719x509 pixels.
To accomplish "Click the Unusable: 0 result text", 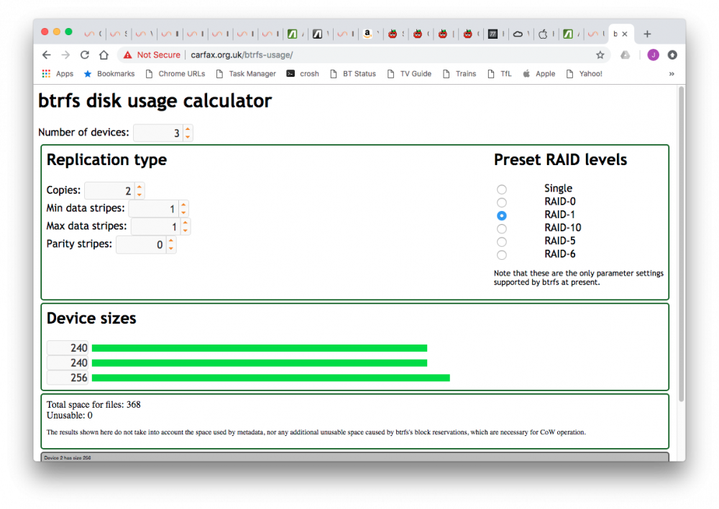I will (69, 416).
